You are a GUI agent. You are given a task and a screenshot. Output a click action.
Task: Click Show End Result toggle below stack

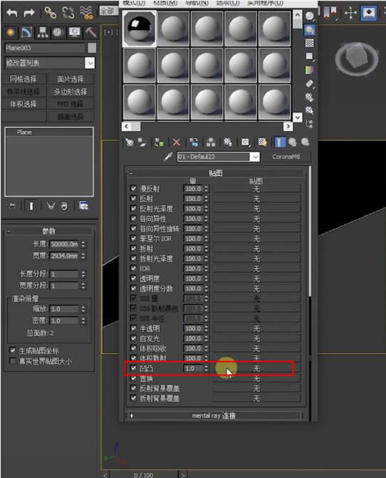pyautogui.click(x=31, y=206)
